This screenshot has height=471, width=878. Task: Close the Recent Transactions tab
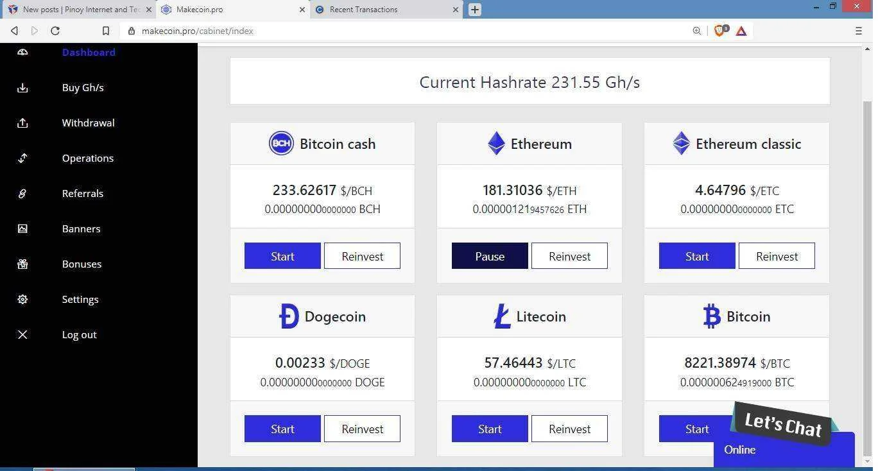tap(456, 10)
